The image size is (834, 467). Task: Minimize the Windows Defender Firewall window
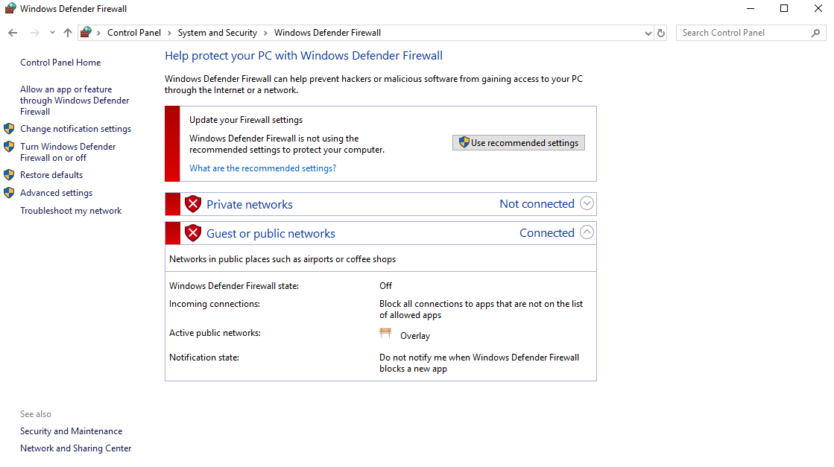751,8
